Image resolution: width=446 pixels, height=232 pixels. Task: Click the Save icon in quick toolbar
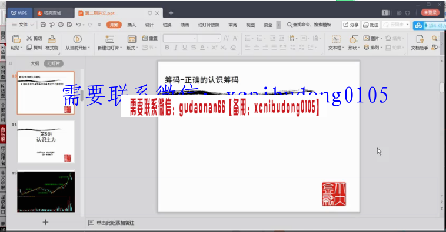43,25
